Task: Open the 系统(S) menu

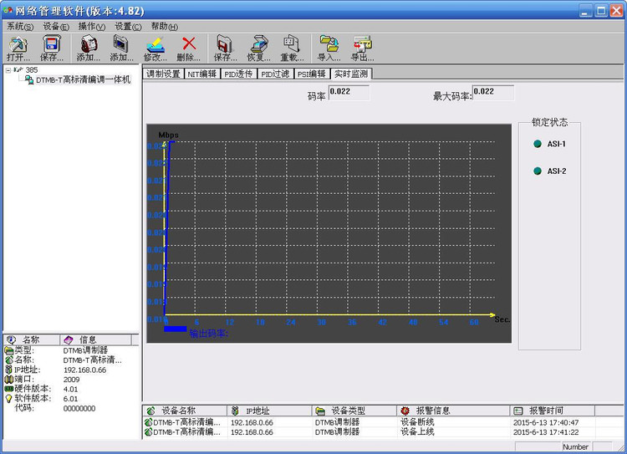Action: (20, 27)
